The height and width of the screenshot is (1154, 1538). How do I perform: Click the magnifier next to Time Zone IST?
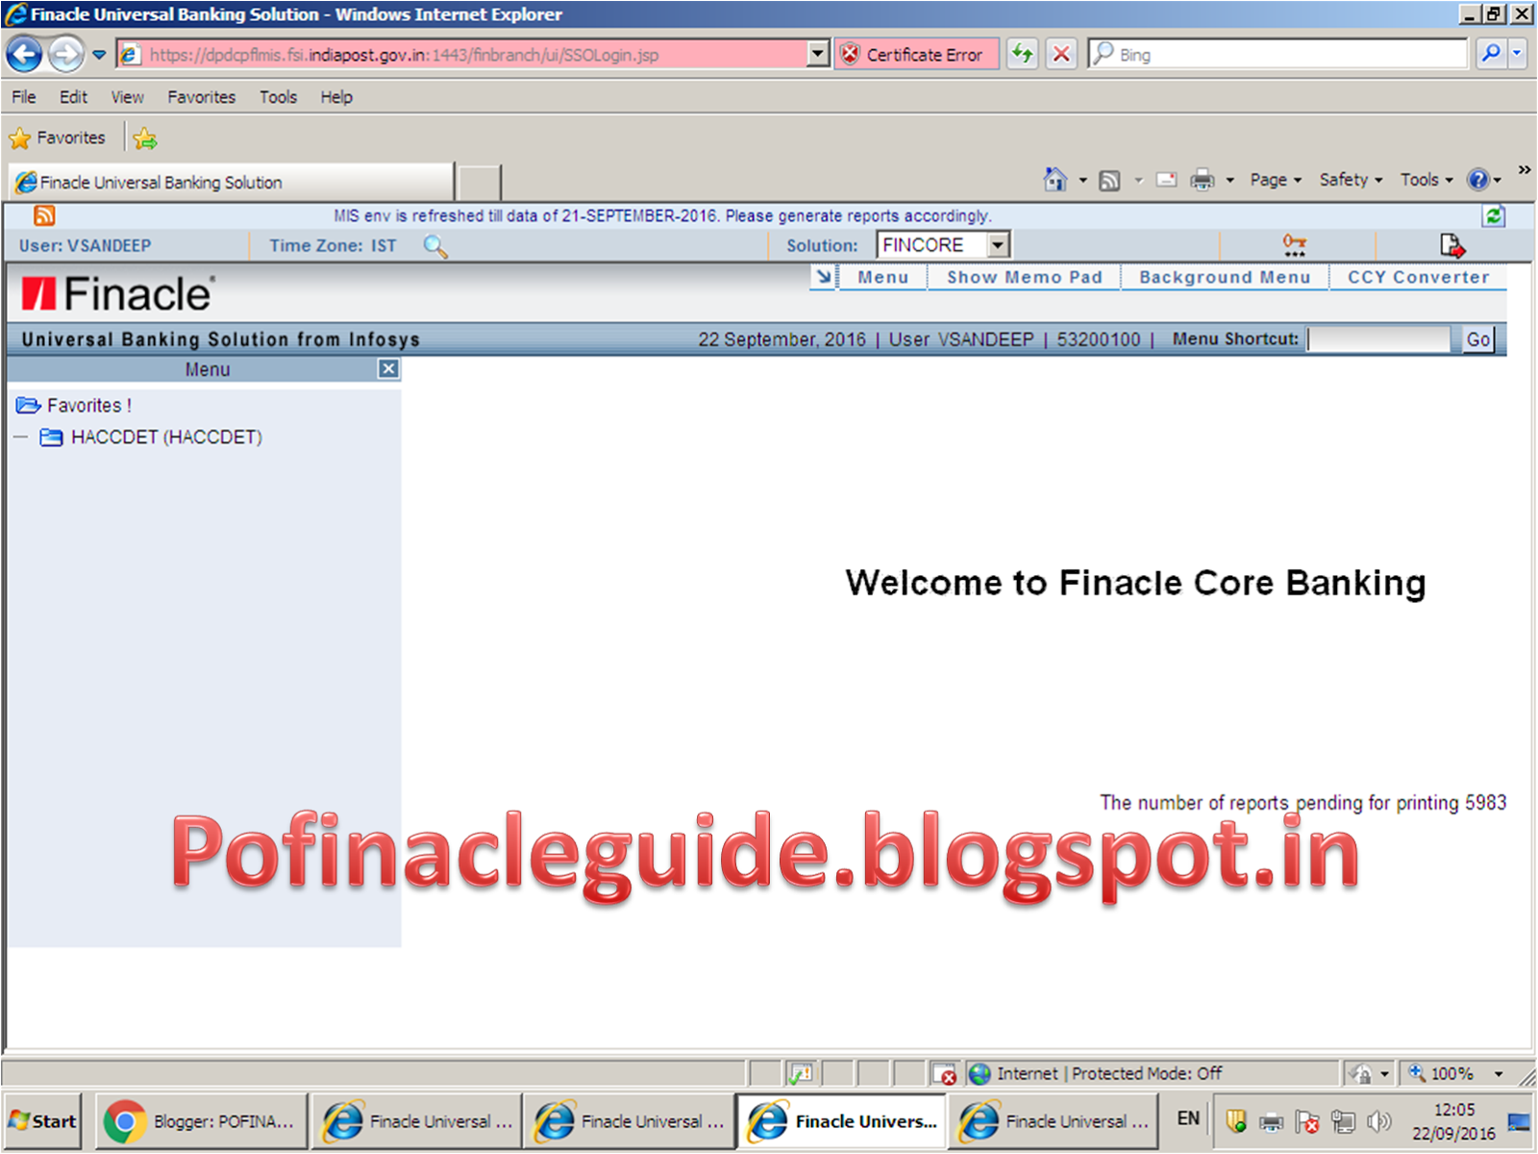coord(435,246)
